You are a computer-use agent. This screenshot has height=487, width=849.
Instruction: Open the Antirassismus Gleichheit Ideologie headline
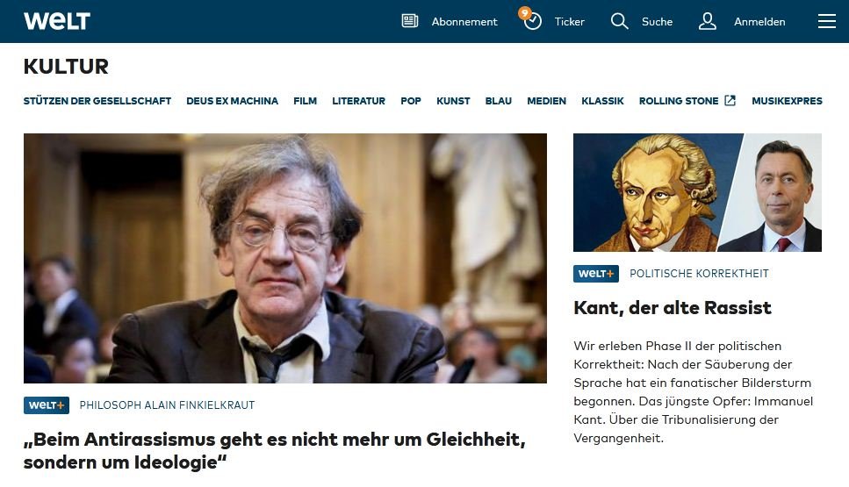[275, 450]
